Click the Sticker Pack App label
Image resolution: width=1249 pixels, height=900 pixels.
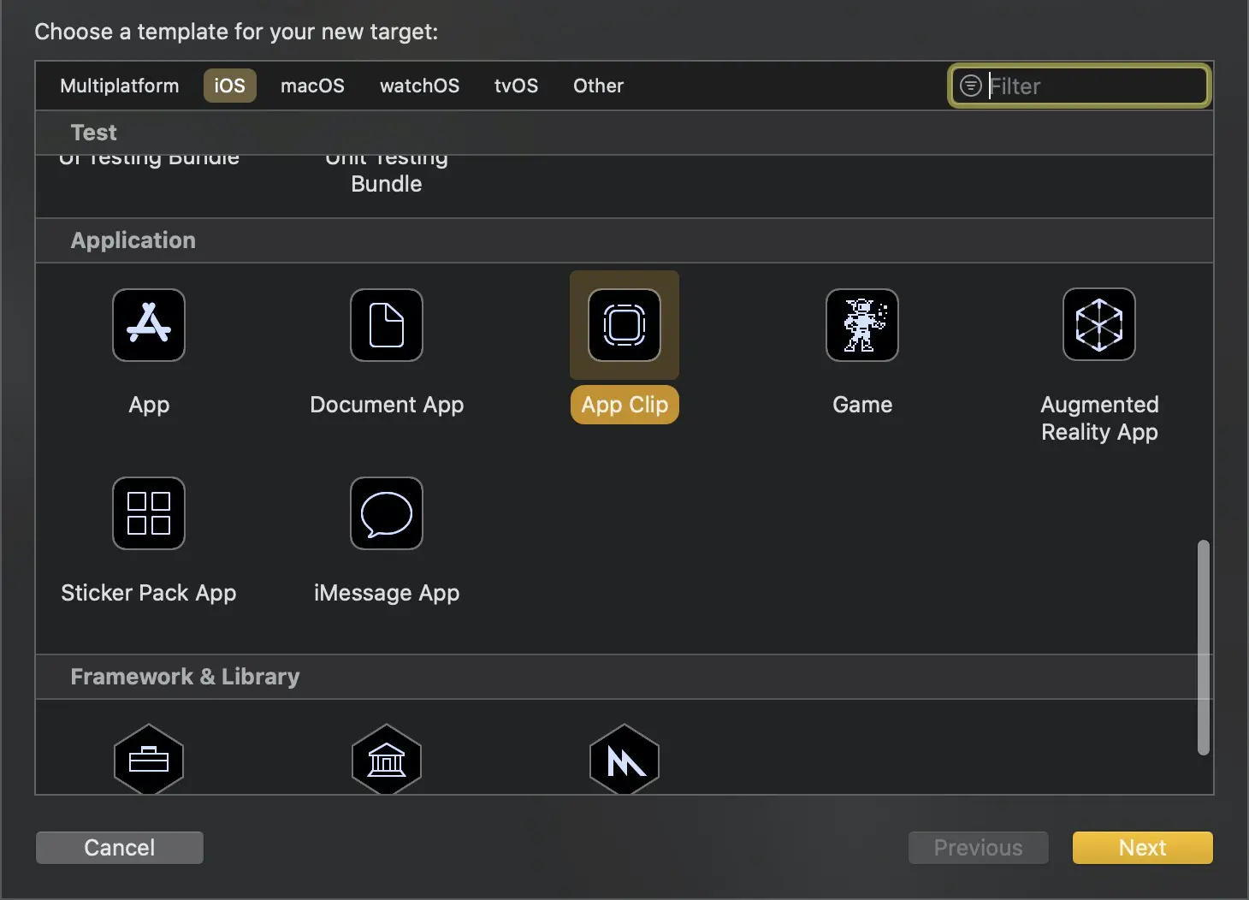[149, 593]
